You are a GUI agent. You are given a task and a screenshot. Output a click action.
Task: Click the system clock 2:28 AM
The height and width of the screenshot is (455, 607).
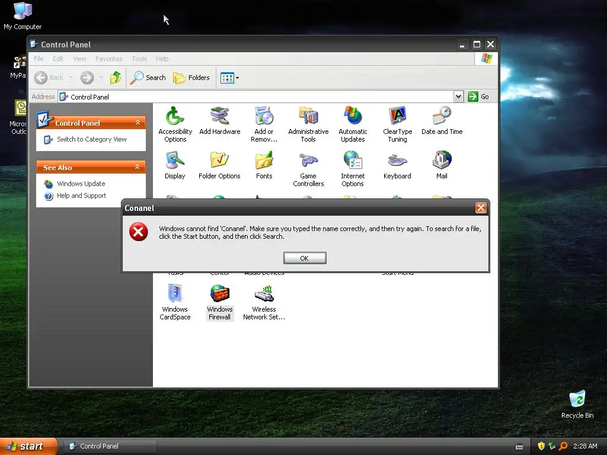tap(585, 446)
